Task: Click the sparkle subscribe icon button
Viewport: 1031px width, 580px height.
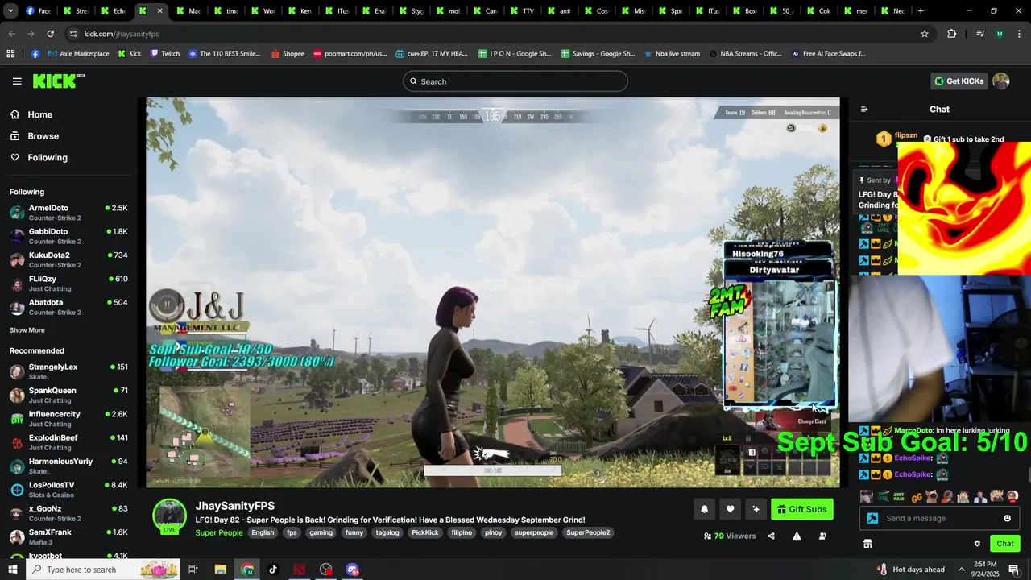Action: pos(756,509)
